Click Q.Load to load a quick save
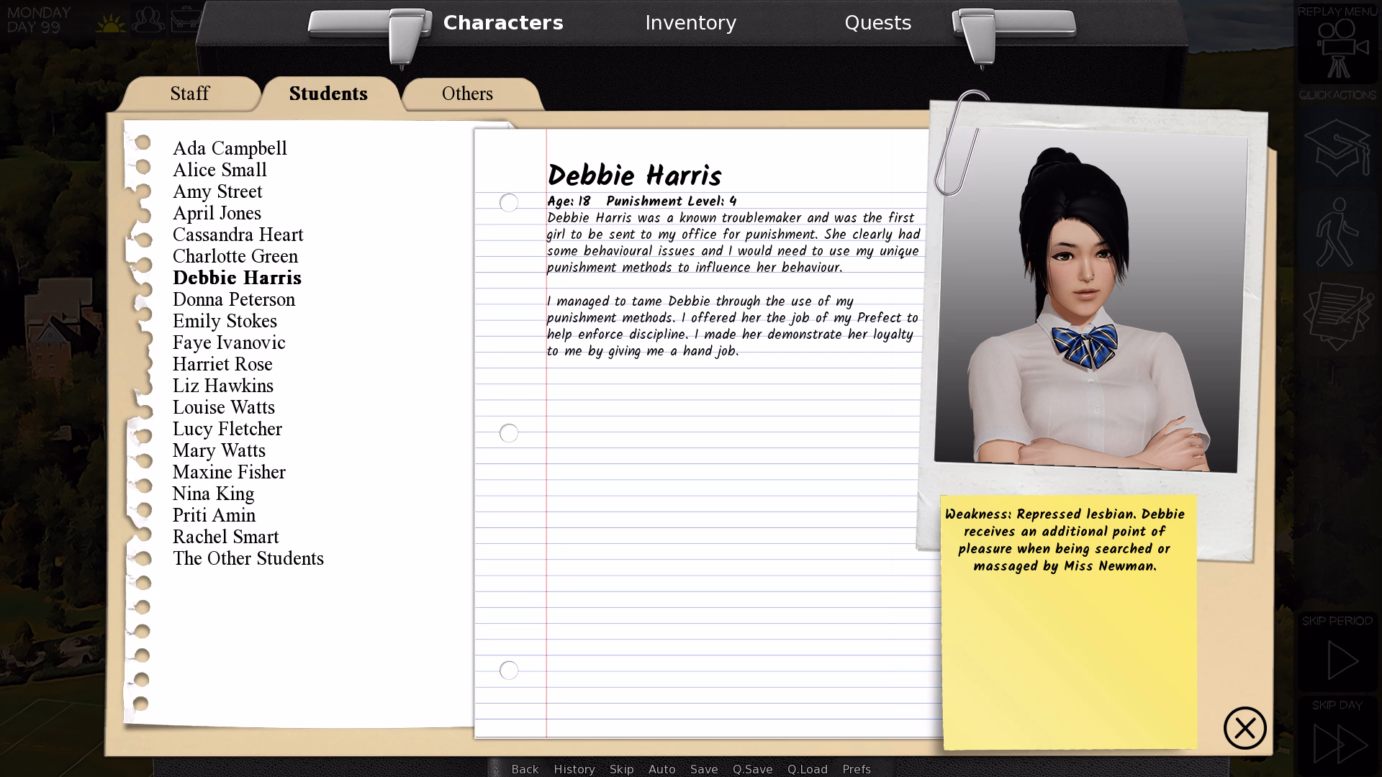The width and height of the screenshot is (1382, 777). 808,769
